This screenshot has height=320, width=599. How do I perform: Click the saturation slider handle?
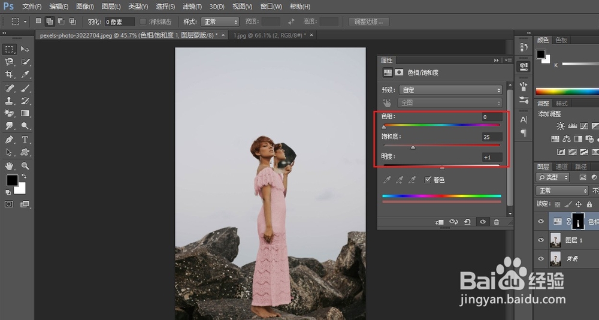click(413, 147)
